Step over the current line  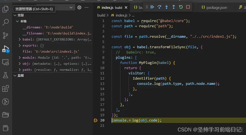[159, 7]
